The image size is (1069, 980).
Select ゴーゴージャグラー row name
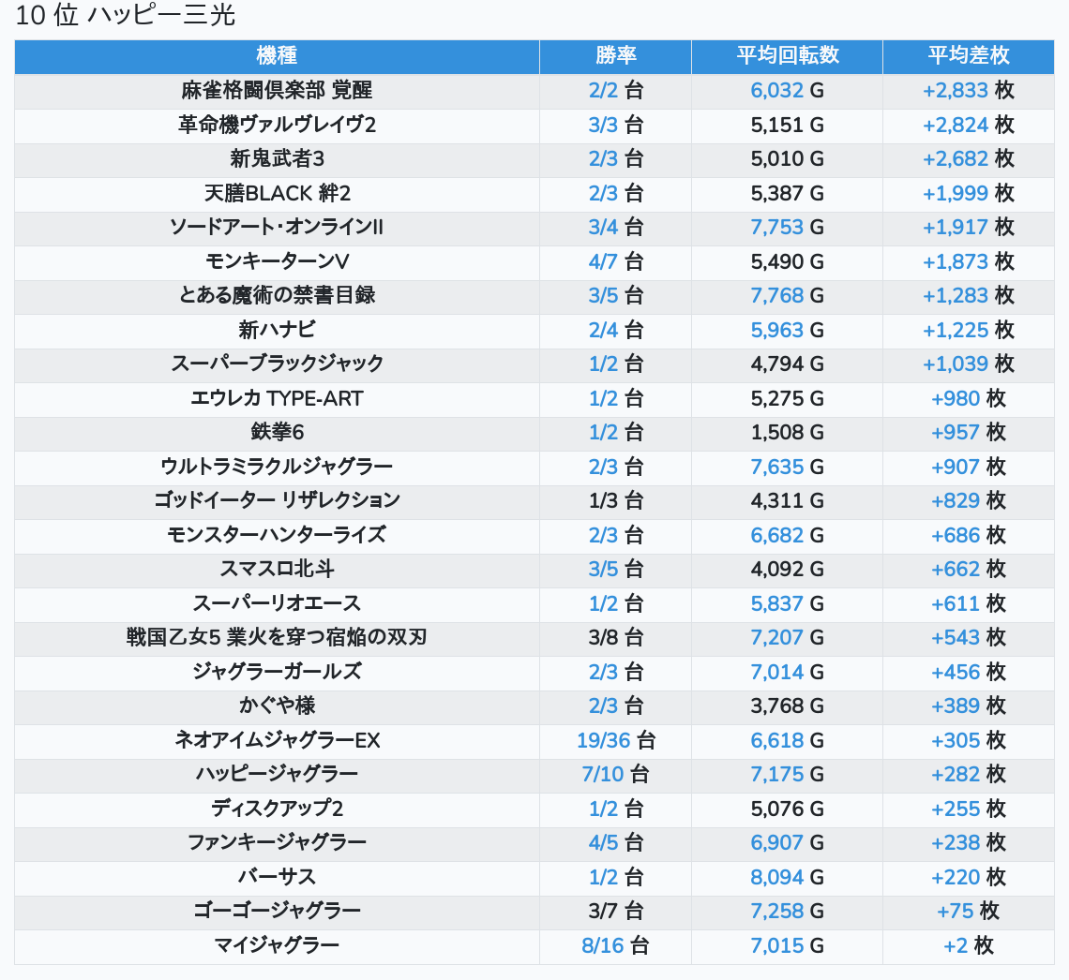pyautogui.click(x=277, y=912)
